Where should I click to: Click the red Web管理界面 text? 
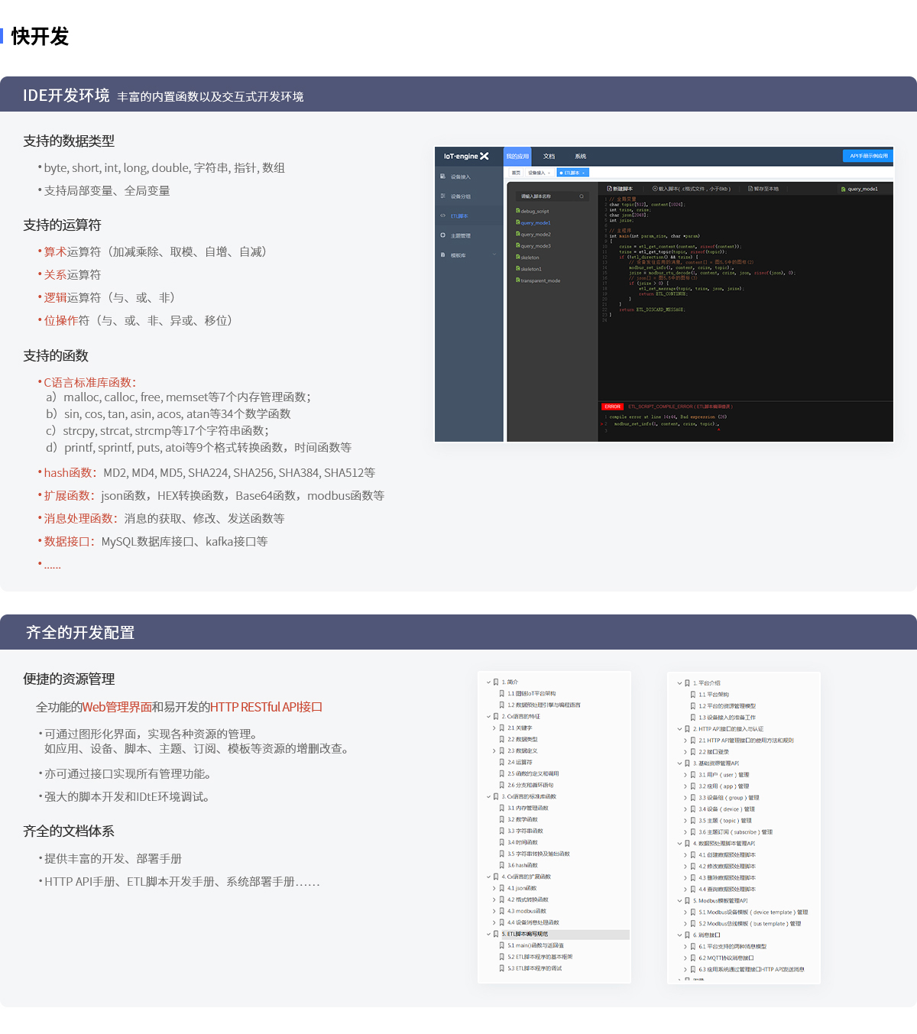tap(117, 707)
